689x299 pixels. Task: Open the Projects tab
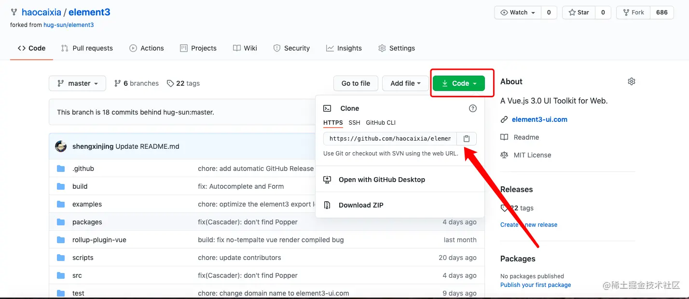click(198, 48)
